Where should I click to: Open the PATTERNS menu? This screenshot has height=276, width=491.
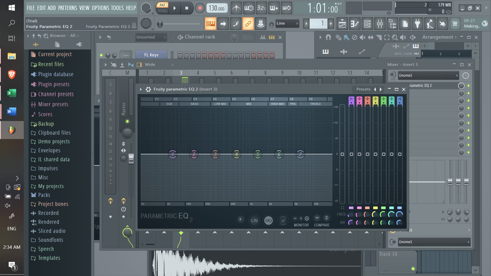tap(68, 8)
